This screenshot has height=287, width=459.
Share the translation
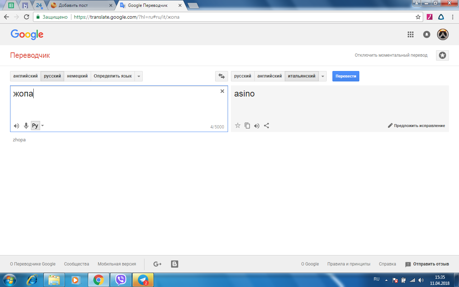(x=266, y=126)
